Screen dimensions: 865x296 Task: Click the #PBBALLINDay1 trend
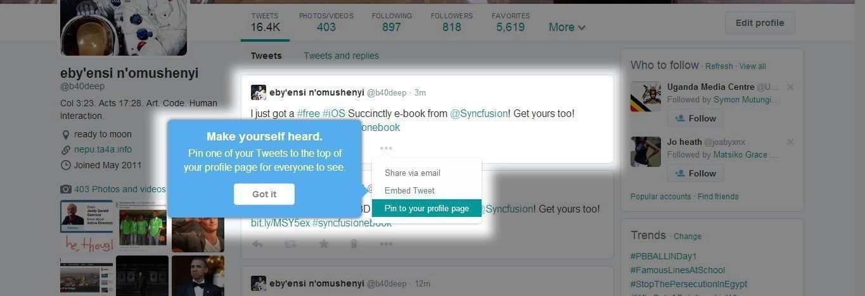point(663,256)
